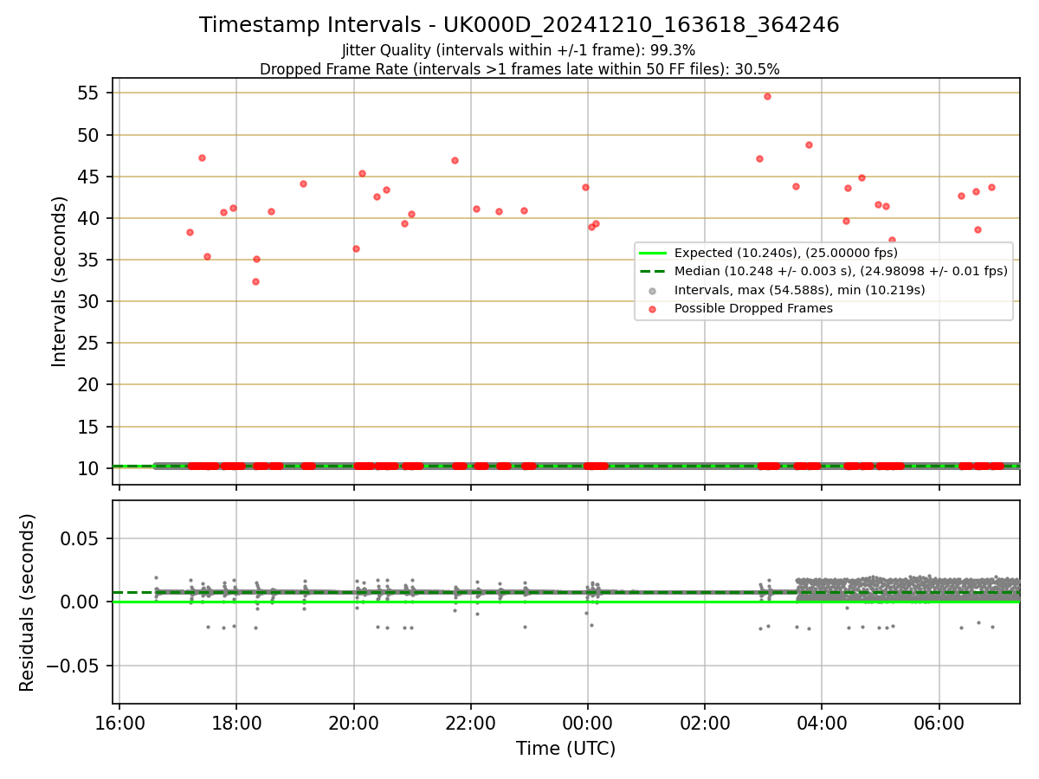Click the 'Possible Dropped Frames' legend entry
1039x779 pixels.
(x=753, y=308)
